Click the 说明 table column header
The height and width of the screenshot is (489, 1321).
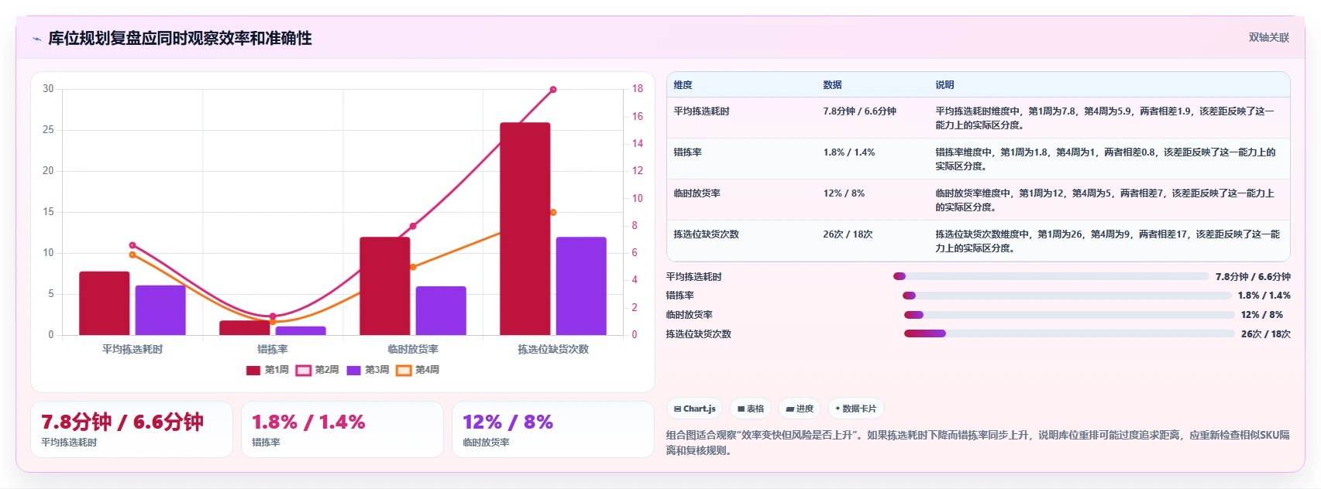(944, 85)
